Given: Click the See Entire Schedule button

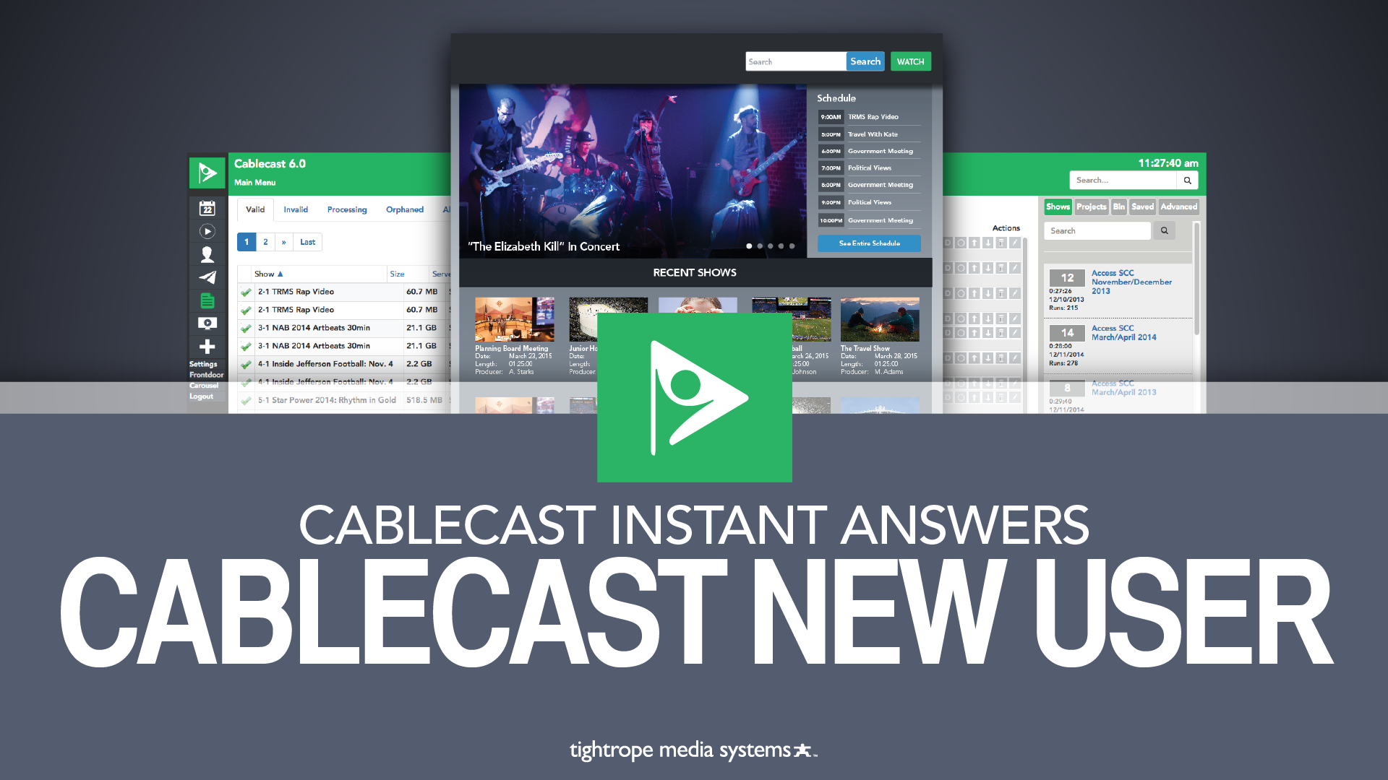Looking at the screenshot, I should (x=867, y=244).
